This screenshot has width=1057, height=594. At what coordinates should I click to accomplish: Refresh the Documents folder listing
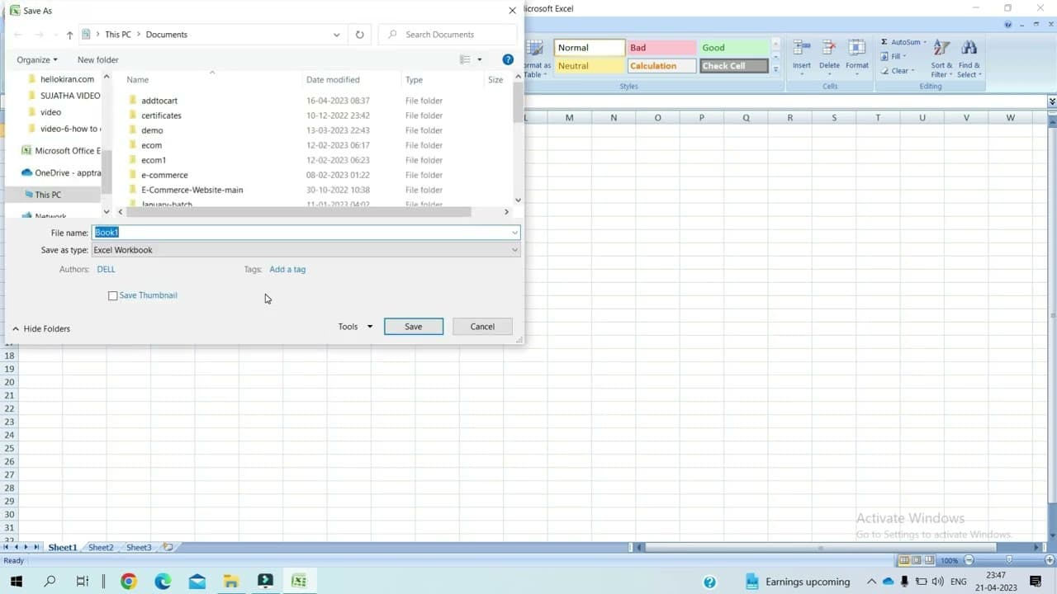(359, 35)
